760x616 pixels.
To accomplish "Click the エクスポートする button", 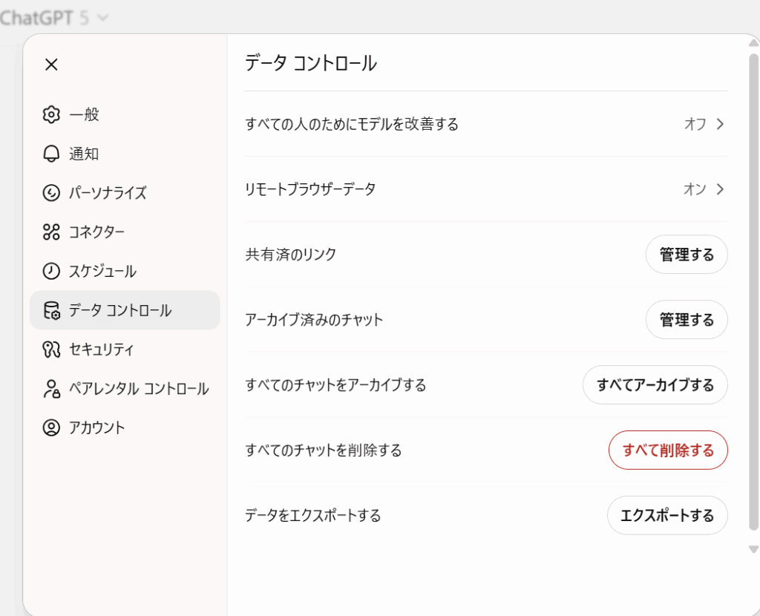I will point(667,515).
